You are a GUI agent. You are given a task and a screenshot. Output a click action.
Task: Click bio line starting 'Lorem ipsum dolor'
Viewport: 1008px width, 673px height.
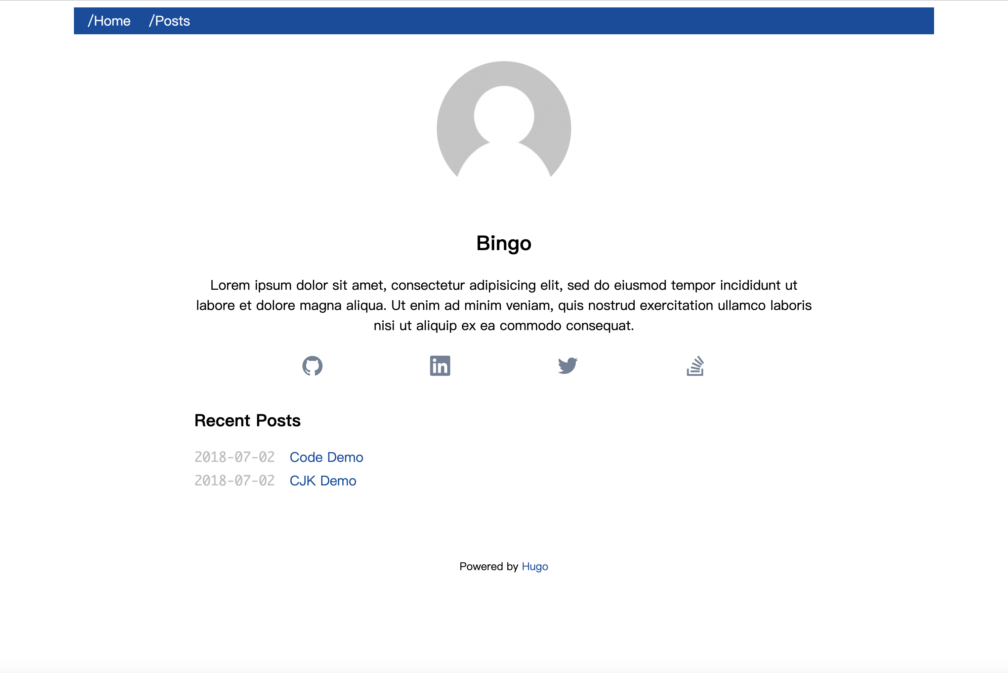[504, 285]
